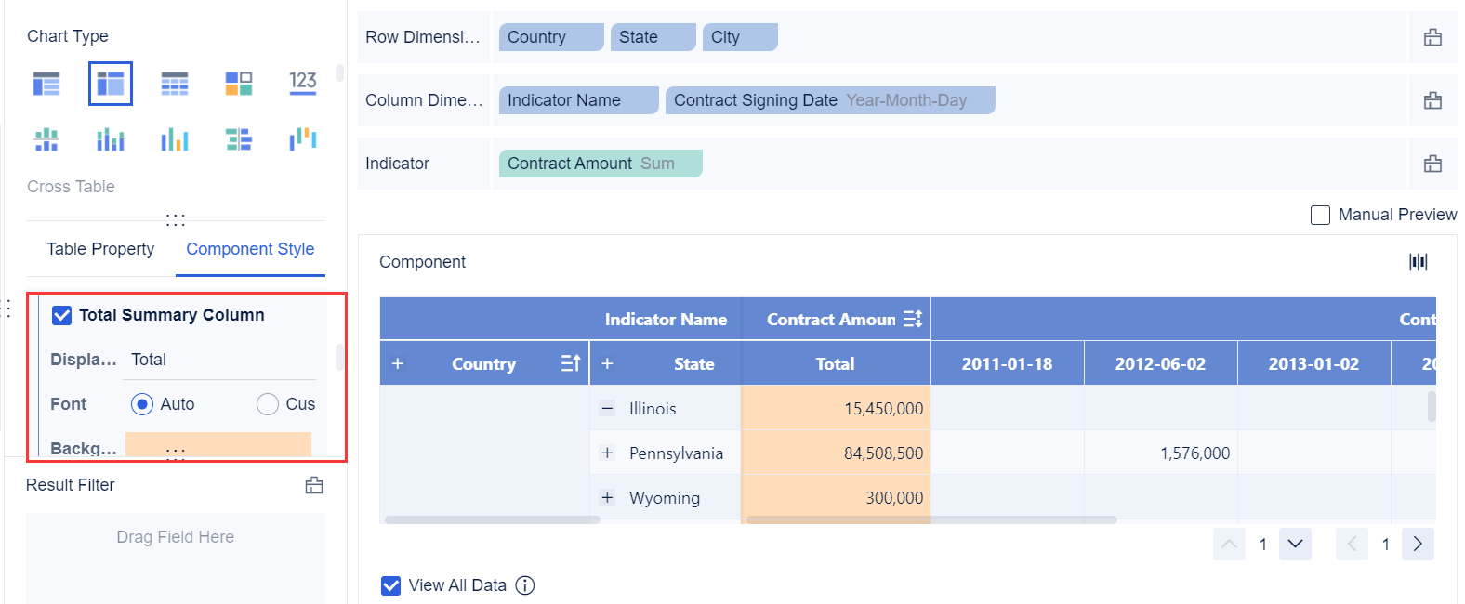Enable the Manual Preview checkbox
This screenshot has width=1465, height=604.
1320,215
